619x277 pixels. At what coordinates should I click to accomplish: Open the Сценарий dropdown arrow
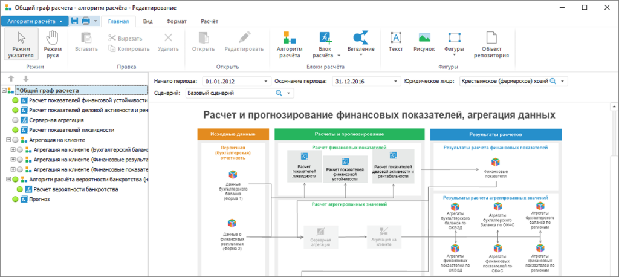click(x=288, y=93)
